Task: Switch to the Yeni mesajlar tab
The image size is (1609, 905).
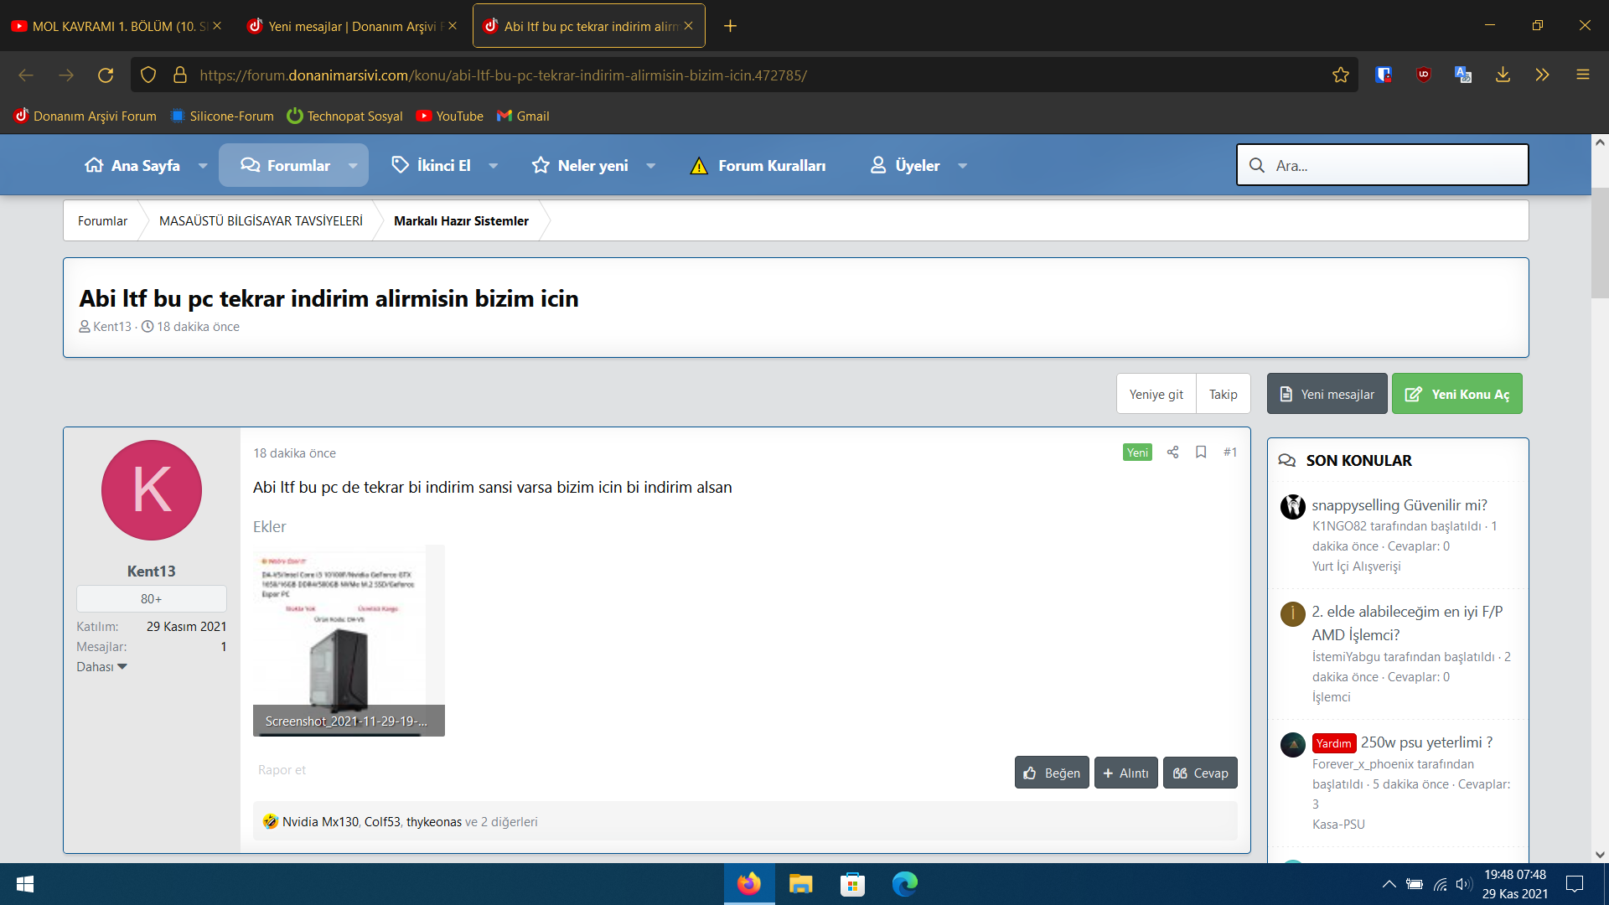Action: tap(352, 26)
